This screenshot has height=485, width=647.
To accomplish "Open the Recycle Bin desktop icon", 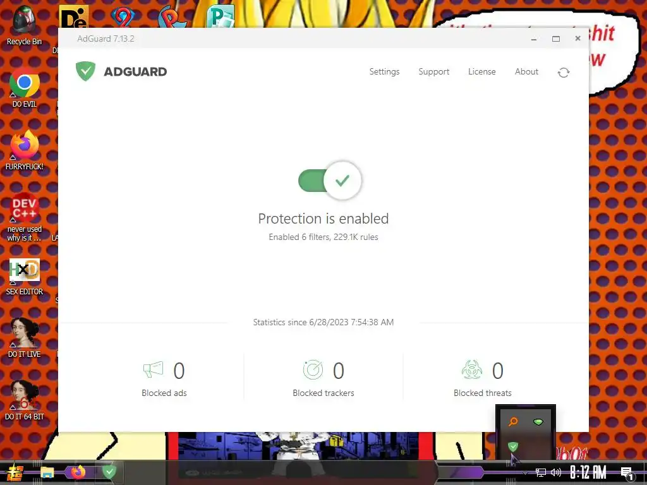I will (x=24, y=25).
